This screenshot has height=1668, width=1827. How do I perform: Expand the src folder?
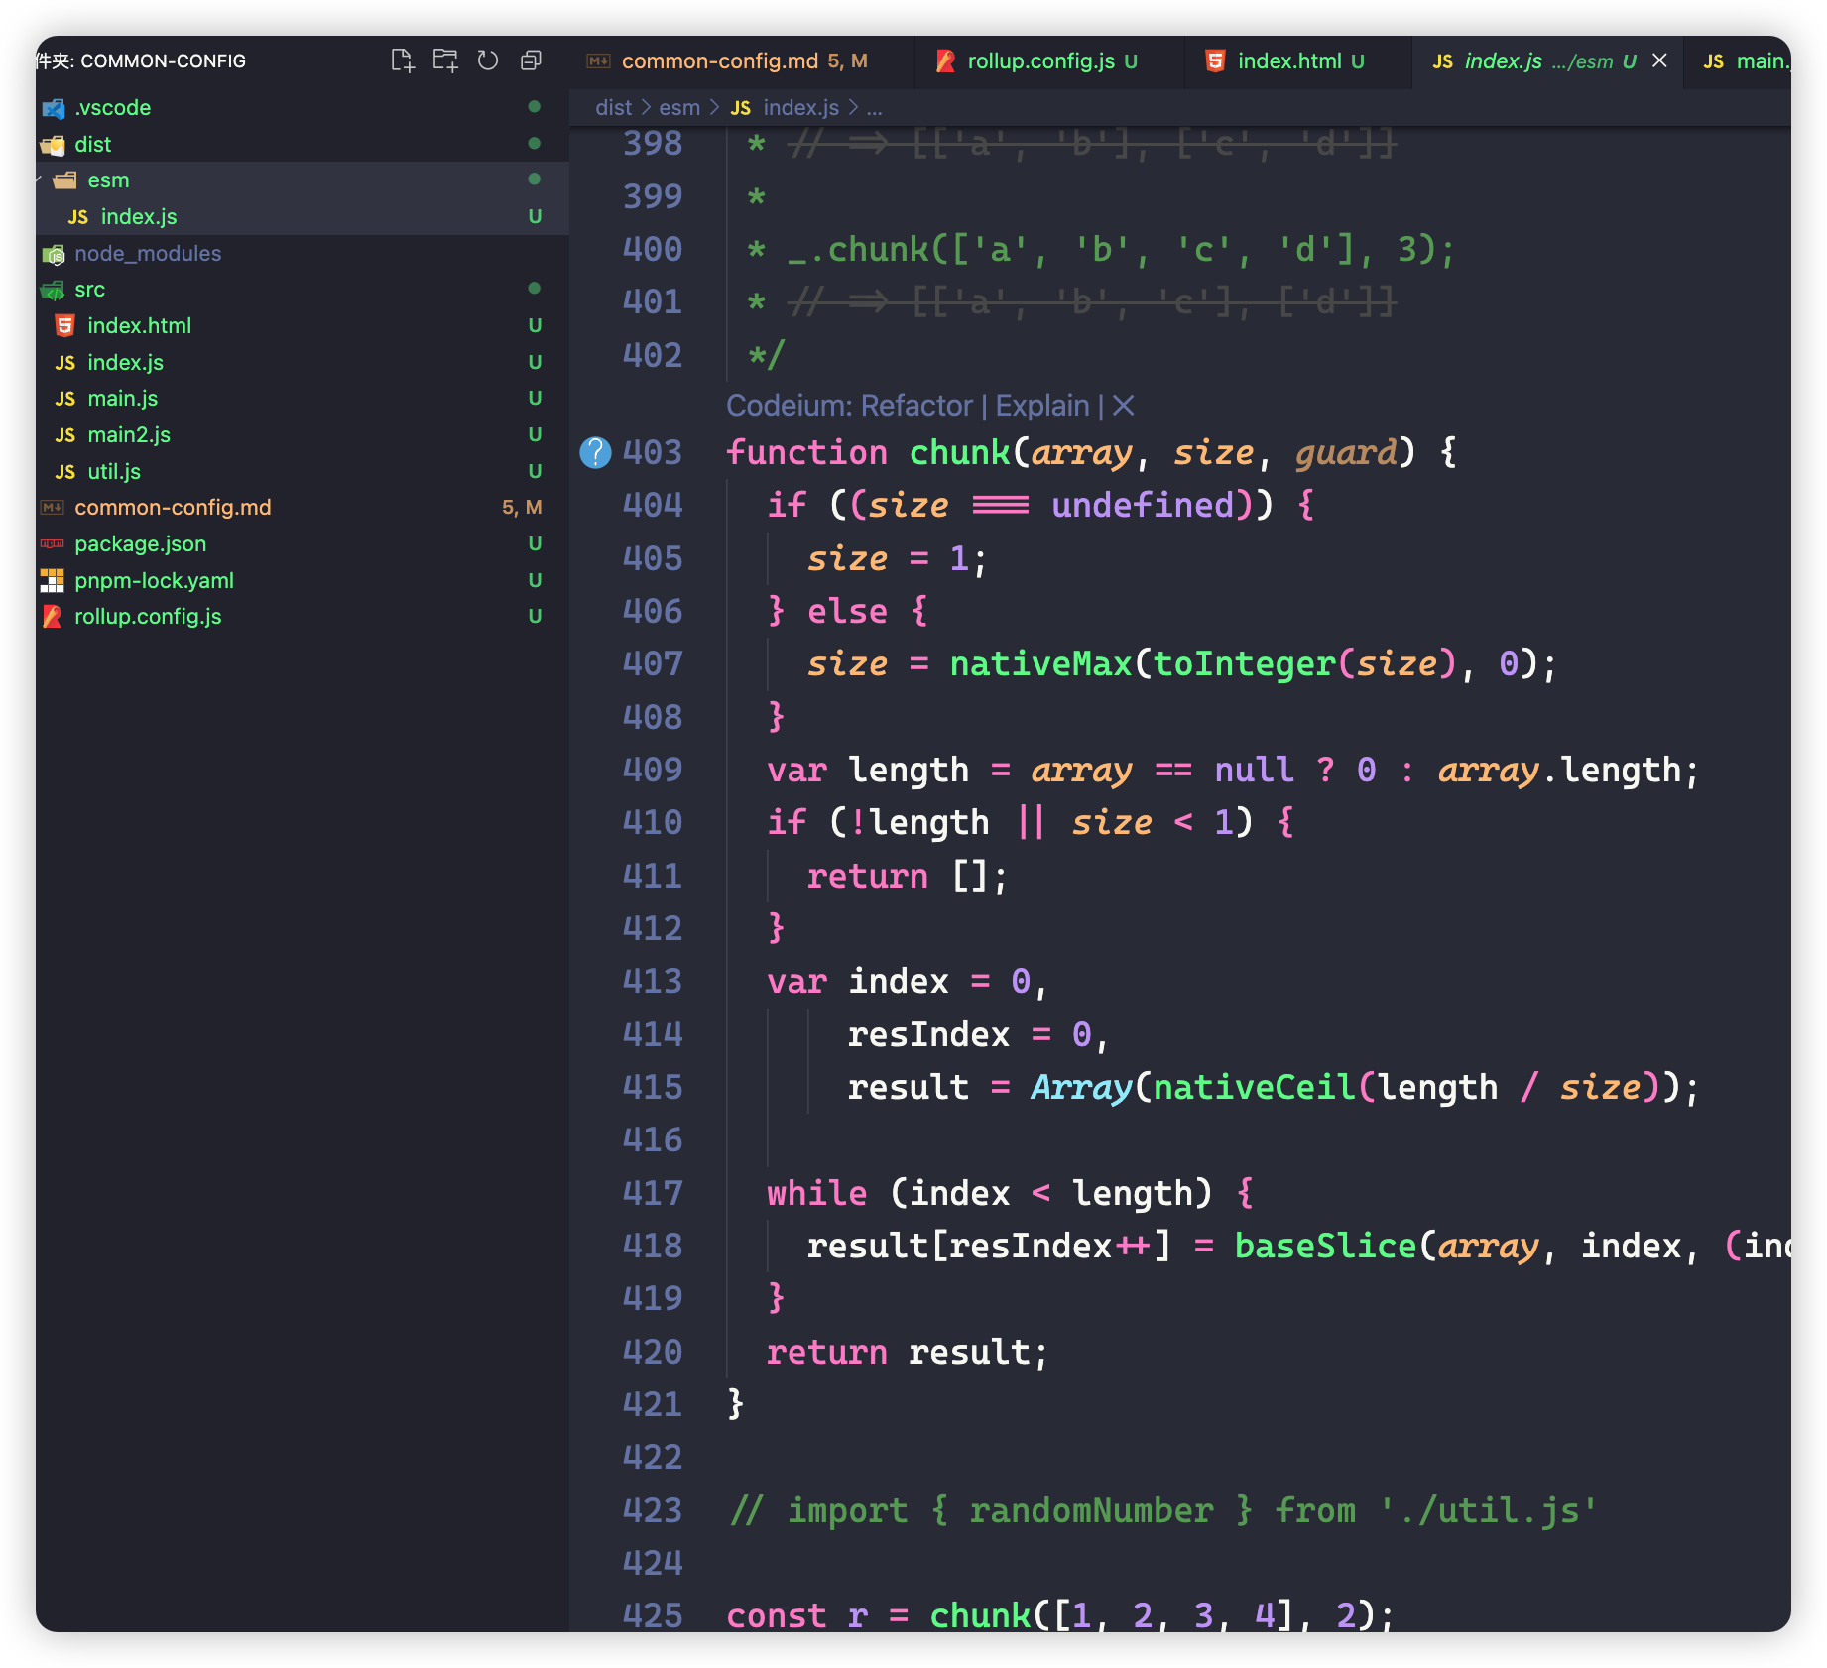[x=303, y=290]
